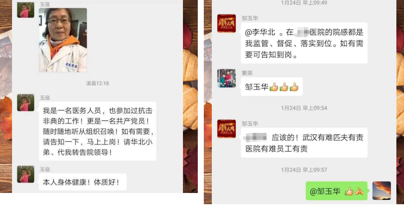Tap the 1月24日 早上09:54 timestamp

304,108
